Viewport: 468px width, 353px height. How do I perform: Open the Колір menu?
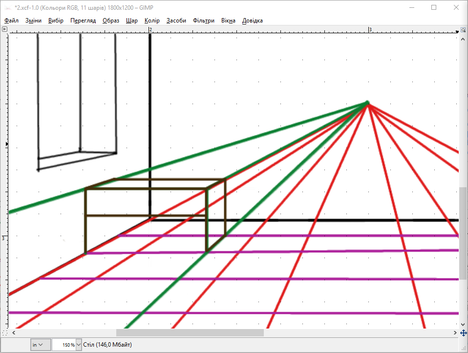pyautogui.click(x=152, y=21)
